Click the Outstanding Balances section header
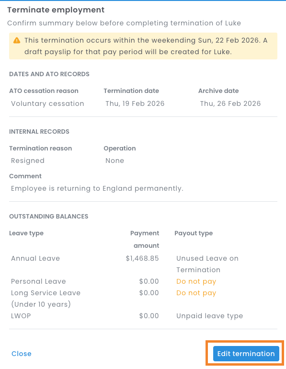Image resolution: width=286 pixels, height=369 pixels. pos(49,216)
